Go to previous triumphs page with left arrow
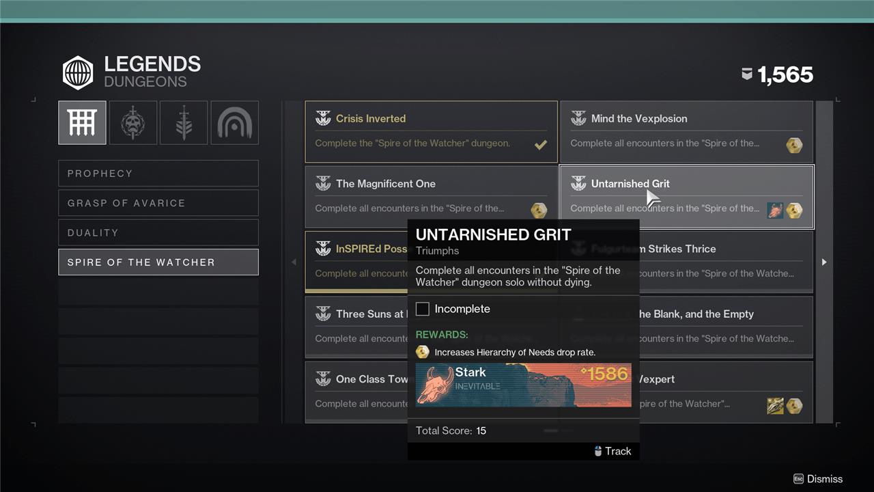This screenshot has height=492, width=874. coord(294,262)
